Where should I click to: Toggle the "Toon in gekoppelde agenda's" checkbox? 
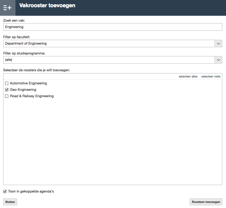click(x=5, y=191)
